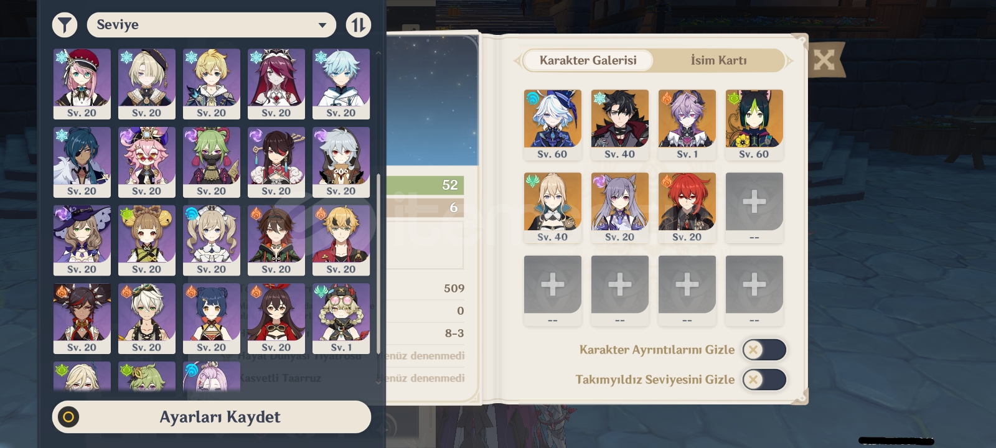Click the Ayarları Kaydet button
The image size is (996, 448).
pyautogui.click(x=212, y=417)
